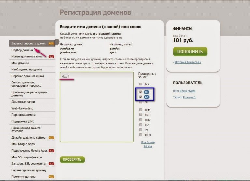Click inside the domain name text area
Screen dimensions: 250x181
pos(97,108)
